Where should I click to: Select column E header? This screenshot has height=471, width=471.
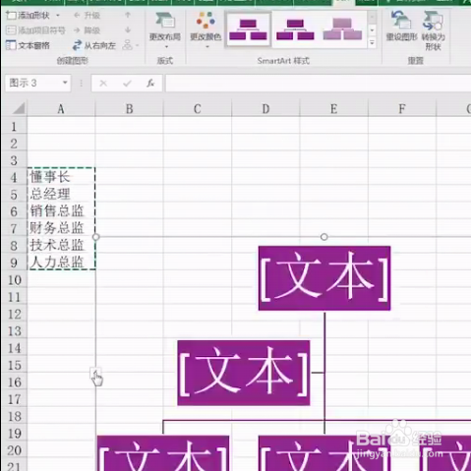tap(333, 108)
